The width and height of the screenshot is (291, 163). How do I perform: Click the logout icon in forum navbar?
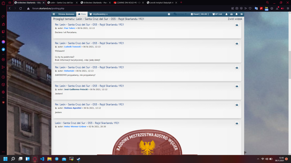click(242, 14)
